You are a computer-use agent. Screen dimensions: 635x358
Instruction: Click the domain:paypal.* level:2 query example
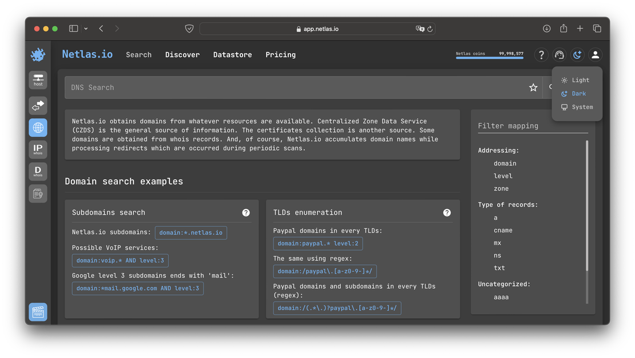click(317, 243)
